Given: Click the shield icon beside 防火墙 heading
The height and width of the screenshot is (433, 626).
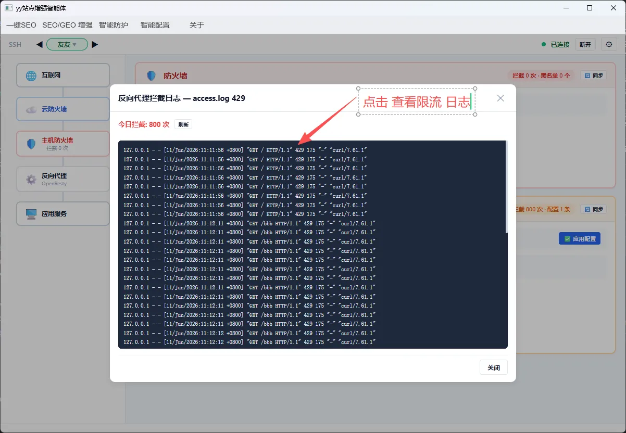Looking at the screenshot, I should click(x=151, y=76).
